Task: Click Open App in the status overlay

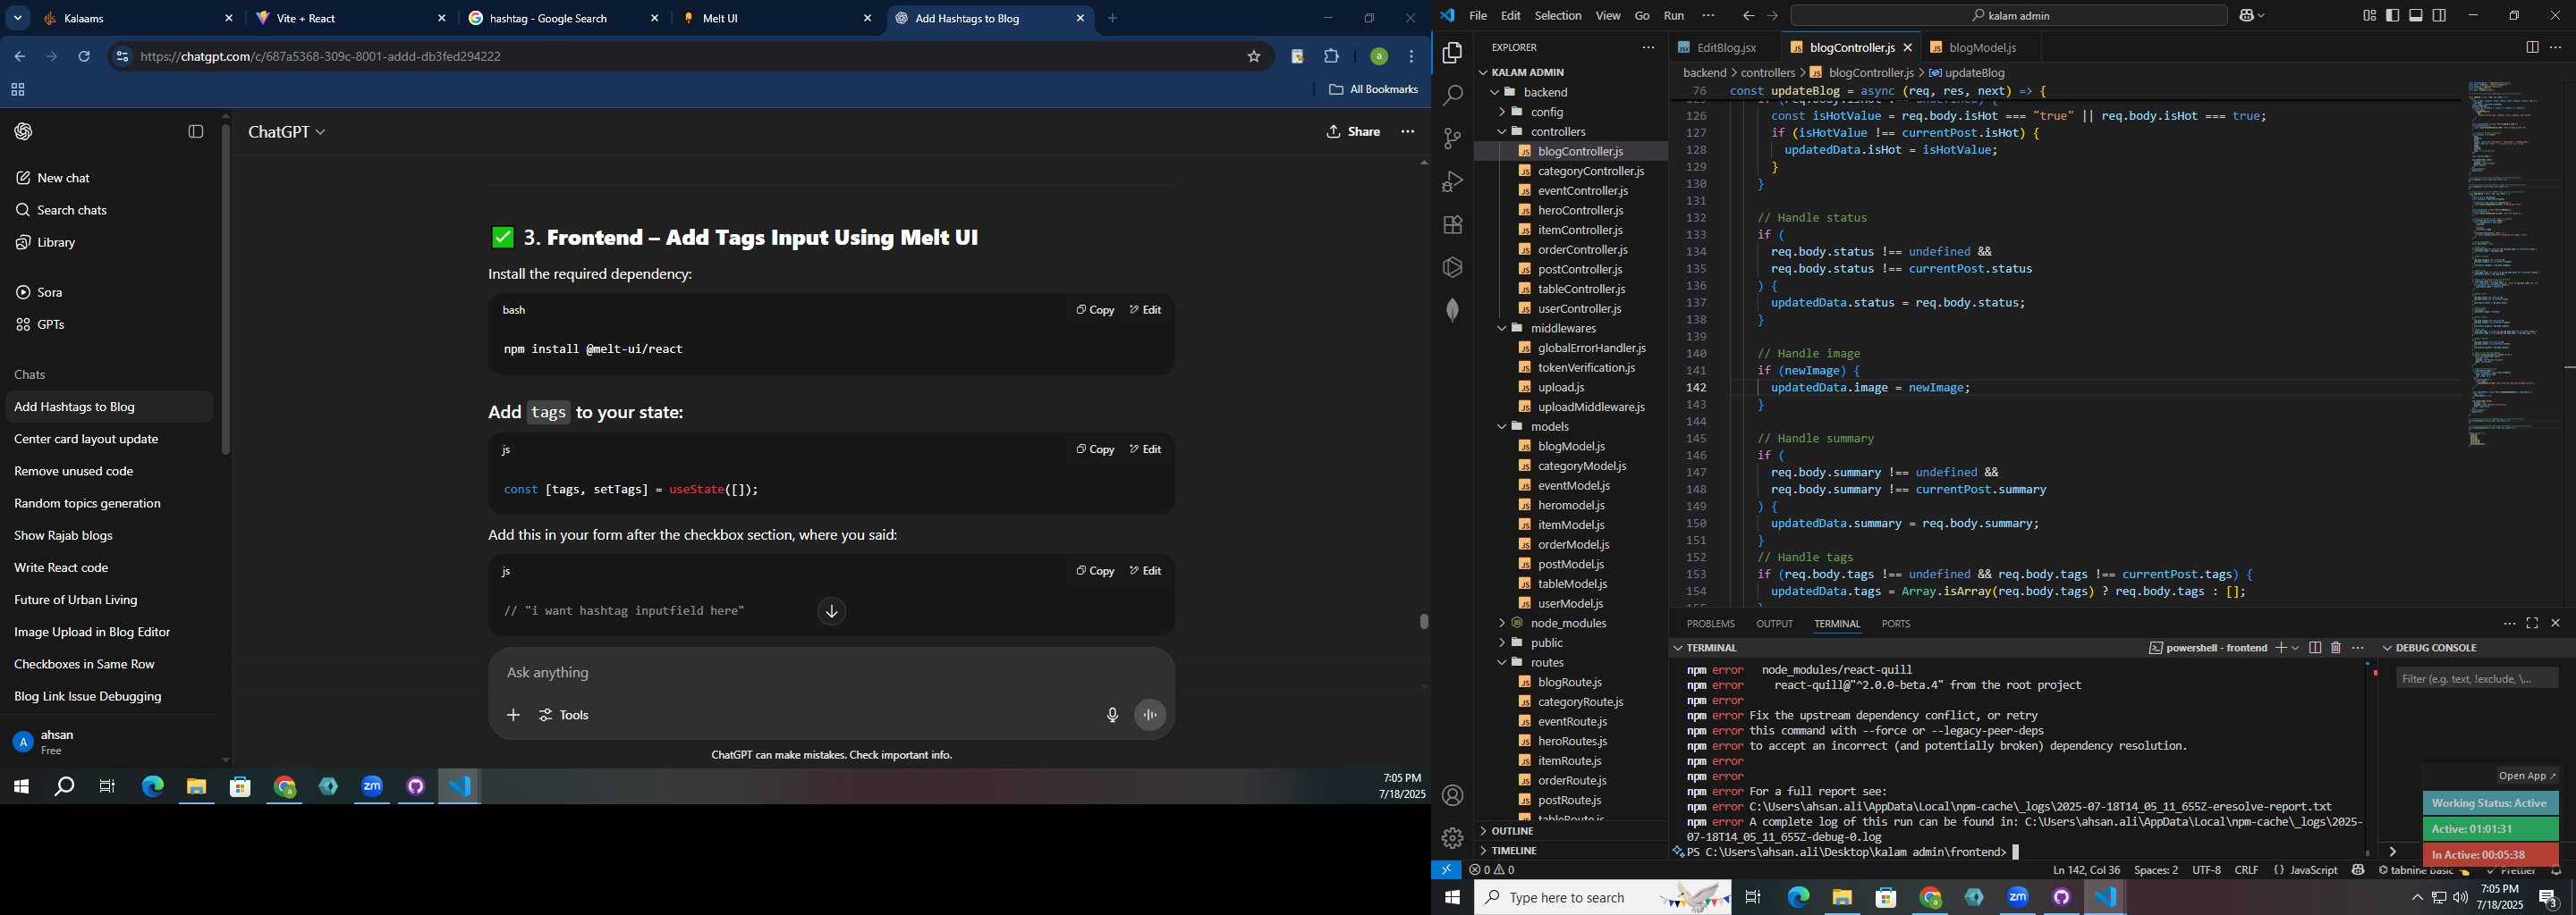Action: pyautogui.click(x=2526, y=776)
